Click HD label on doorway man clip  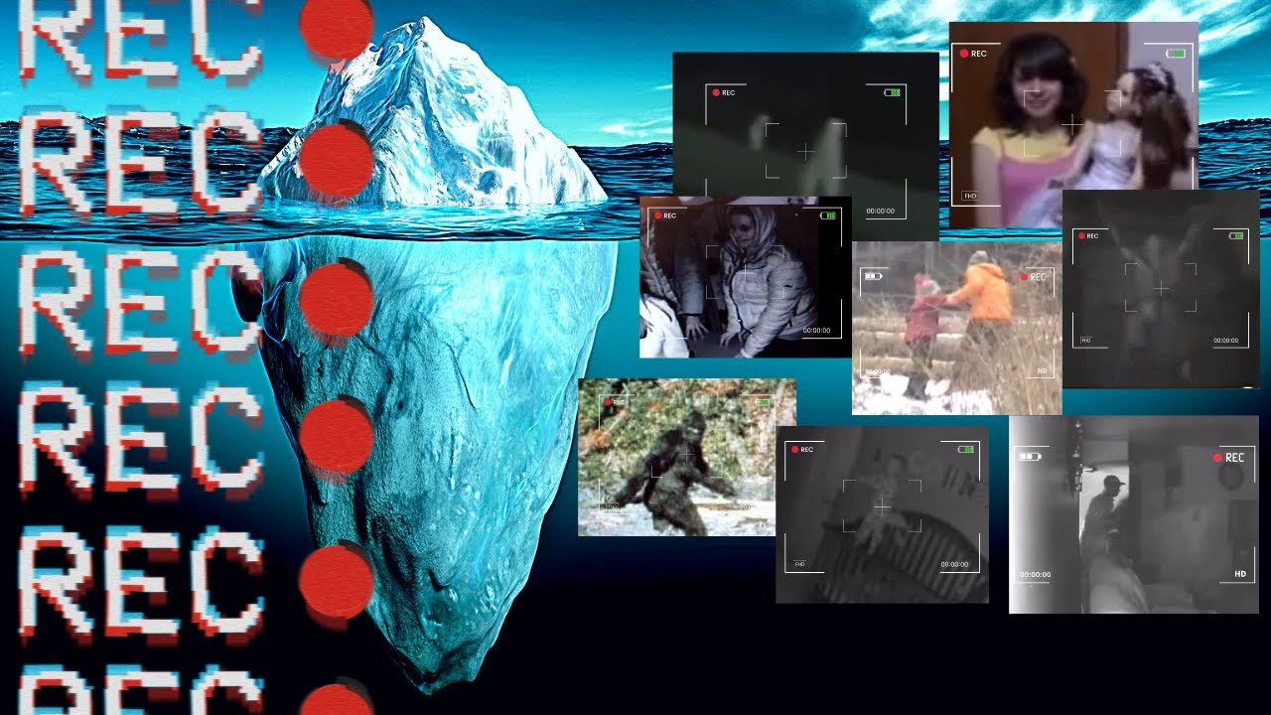point(1240,574)
